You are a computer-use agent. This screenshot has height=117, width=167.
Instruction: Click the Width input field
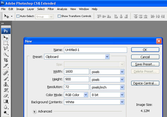76,71
